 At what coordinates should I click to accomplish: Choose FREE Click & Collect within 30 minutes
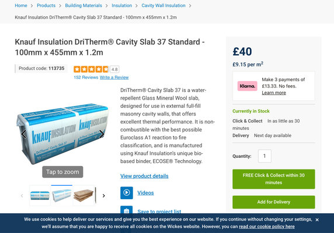(x=274, y=179)
